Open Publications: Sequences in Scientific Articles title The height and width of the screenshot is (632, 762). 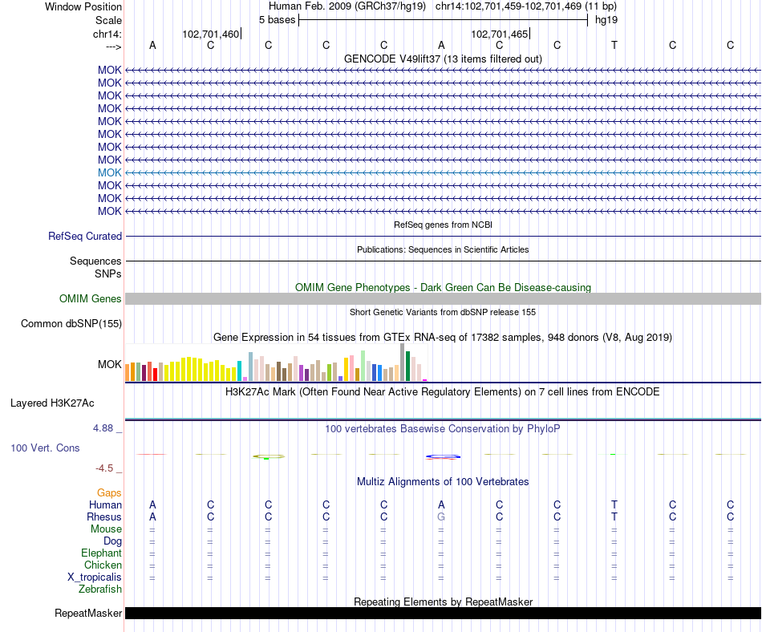pos(443,249)
